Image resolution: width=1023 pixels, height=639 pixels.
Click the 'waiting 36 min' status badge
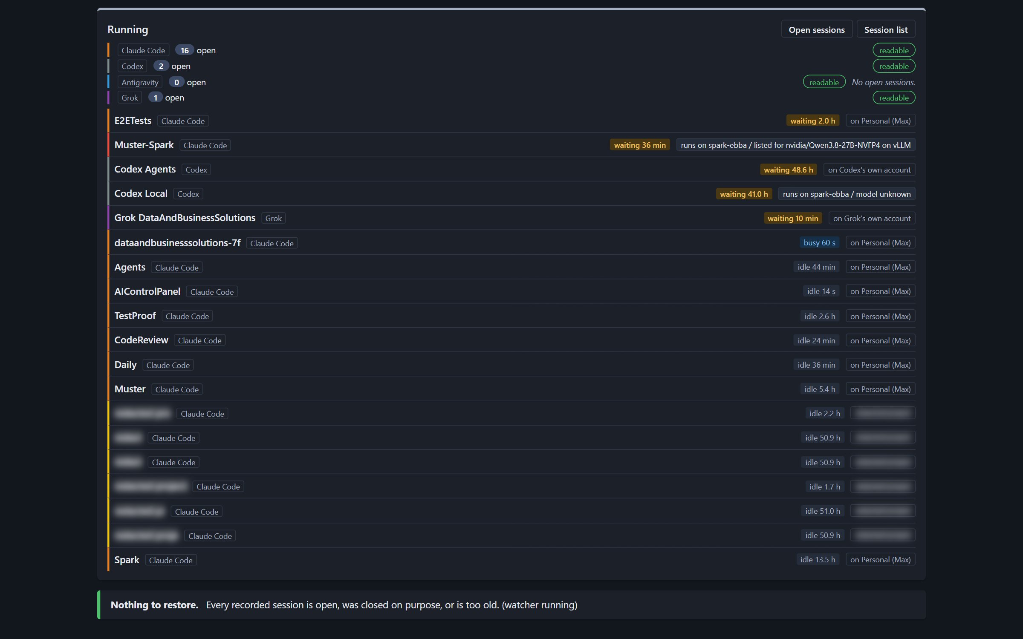640,145
